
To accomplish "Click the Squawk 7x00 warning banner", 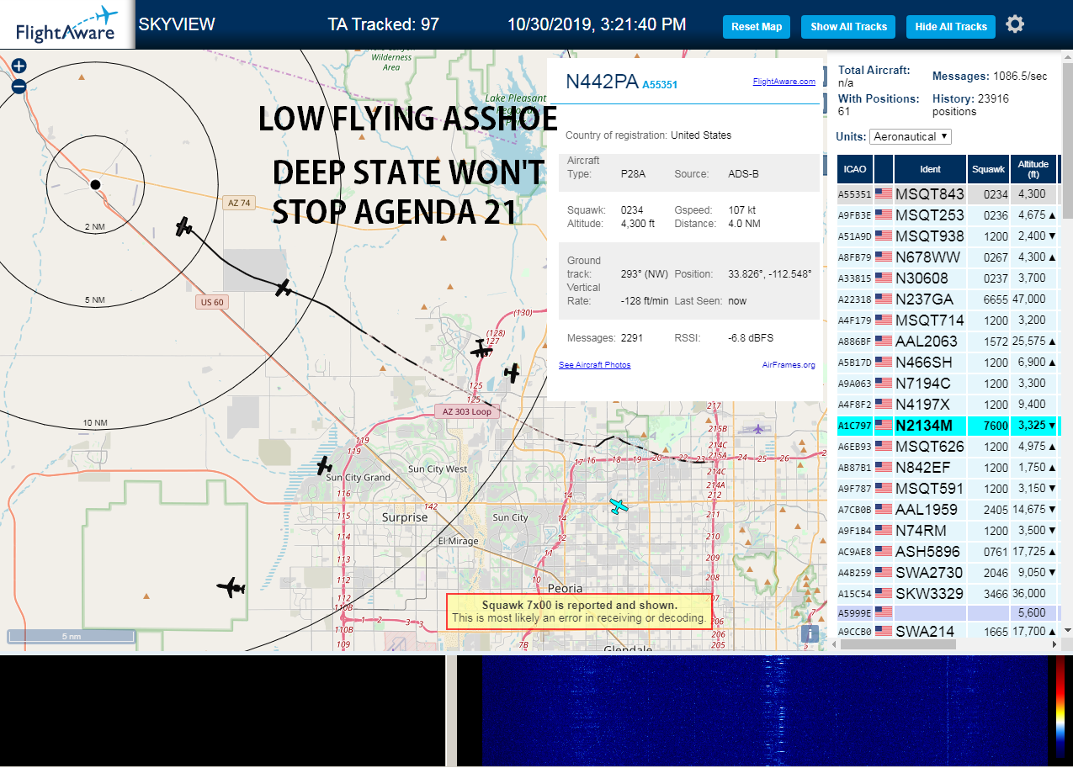I will click(x=579, y=612).
